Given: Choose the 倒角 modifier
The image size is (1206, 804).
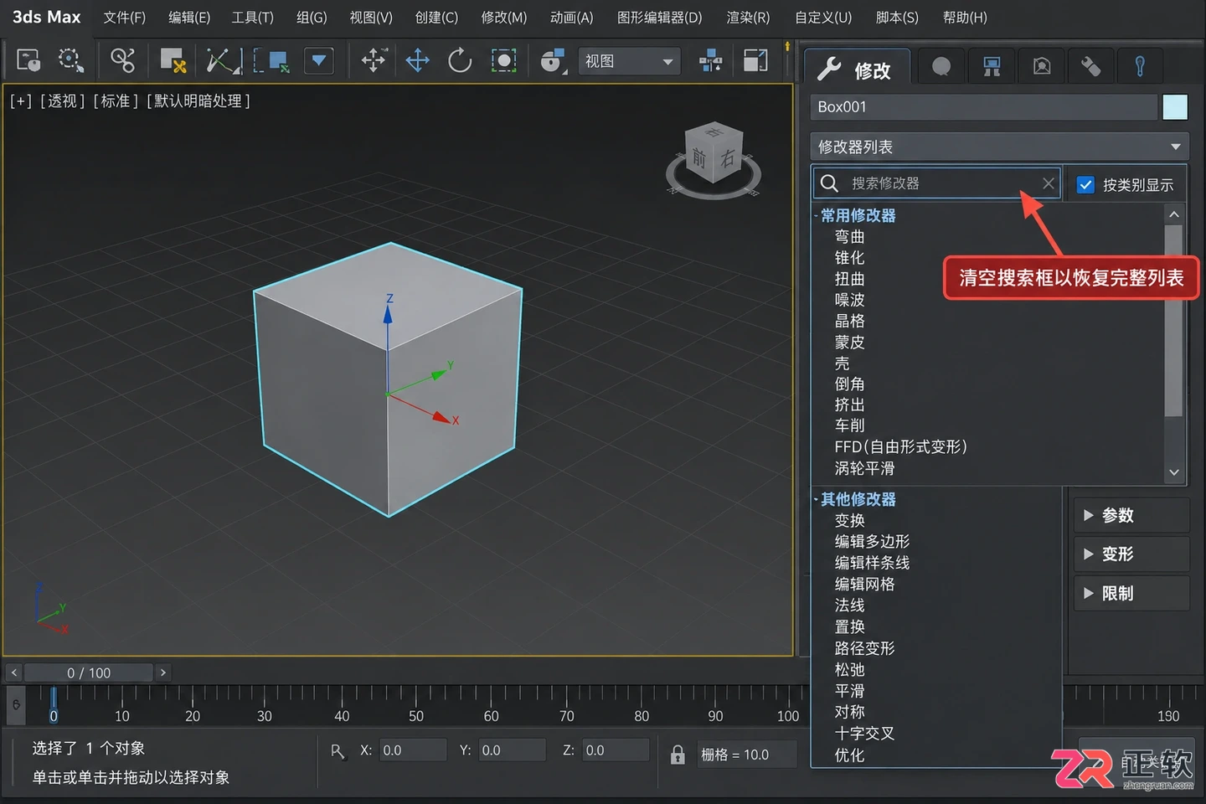Looking at the screenshot, I should (x=849, y=384).
